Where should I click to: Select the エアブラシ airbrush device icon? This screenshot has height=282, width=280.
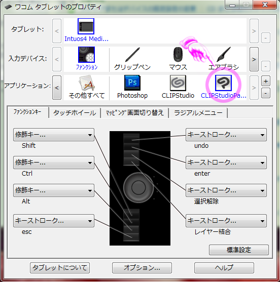click(x=224, y=55)
